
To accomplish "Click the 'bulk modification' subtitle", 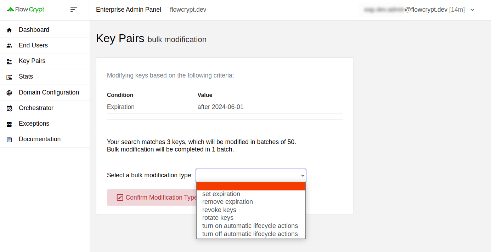I will 177,40.
